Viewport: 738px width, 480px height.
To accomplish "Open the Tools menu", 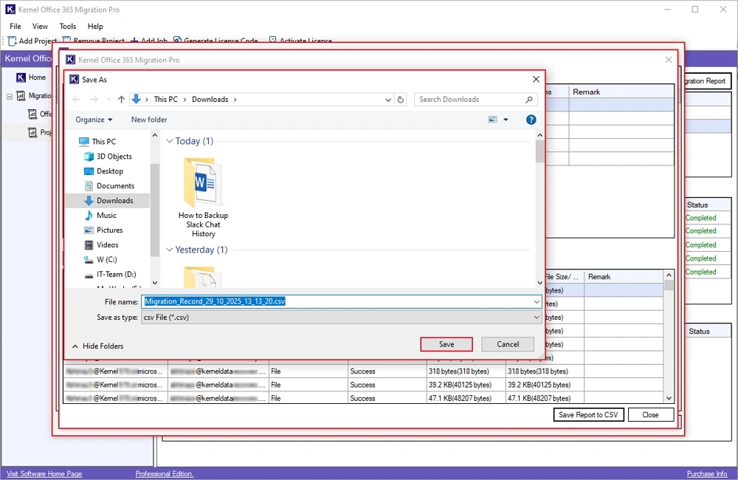I will coord(68,27).
